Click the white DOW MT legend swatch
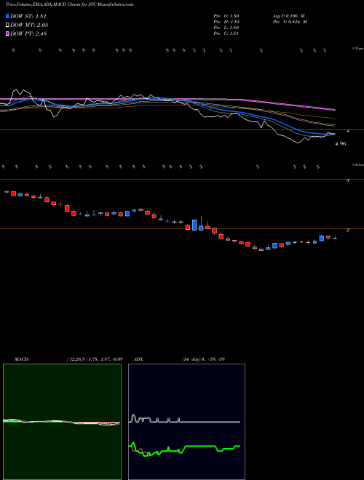The height and width of the screenshot is (480, 364). coord(7,25)
